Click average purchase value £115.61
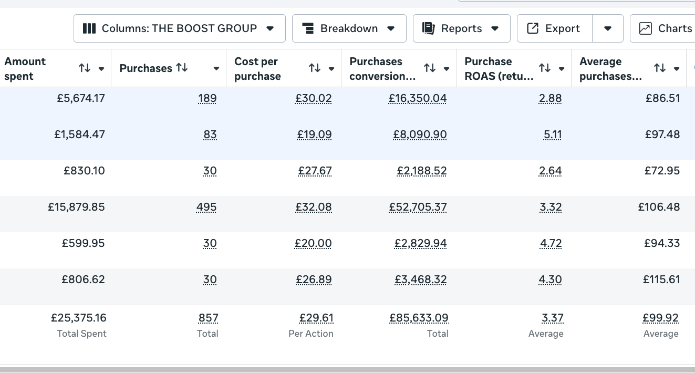 click(662, 280)
